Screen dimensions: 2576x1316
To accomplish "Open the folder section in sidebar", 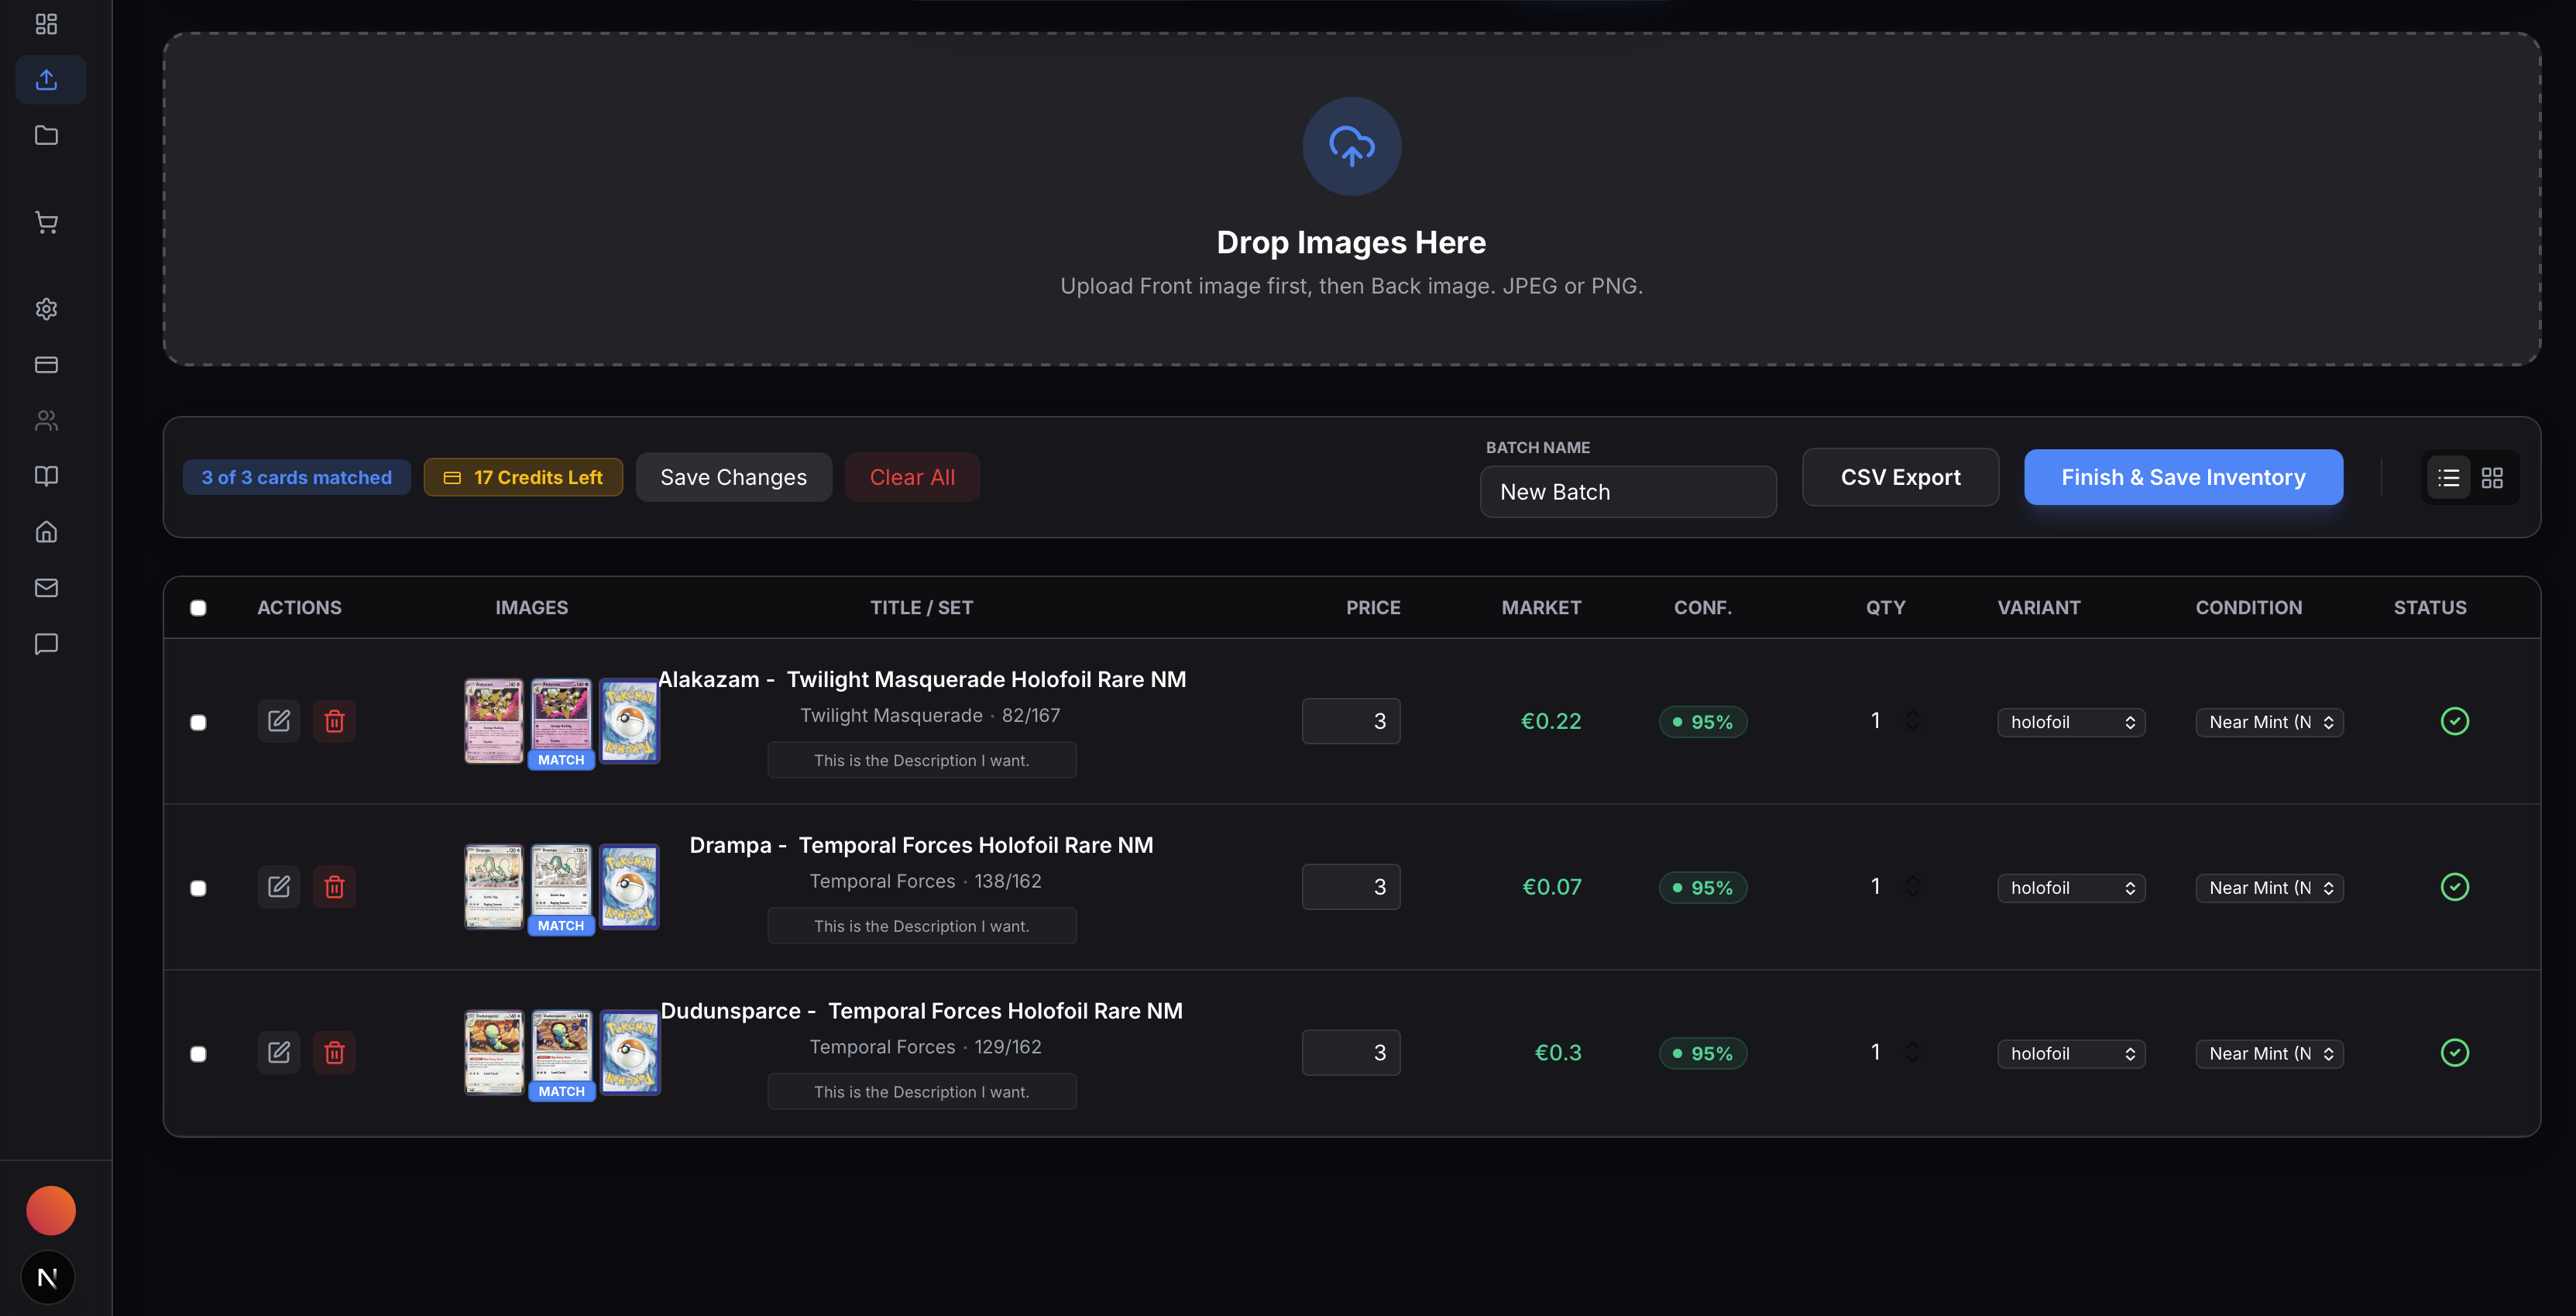I will point(46,135).
